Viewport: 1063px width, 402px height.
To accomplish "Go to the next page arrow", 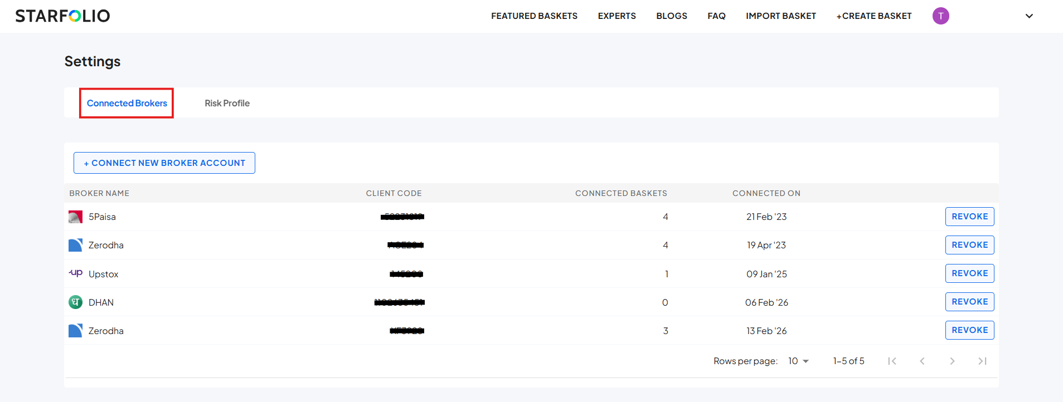I will pos(952,361).
